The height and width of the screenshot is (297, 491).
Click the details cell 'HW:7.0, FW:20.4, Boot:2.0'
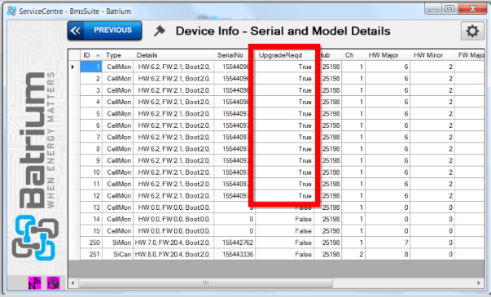click(173, 242)
